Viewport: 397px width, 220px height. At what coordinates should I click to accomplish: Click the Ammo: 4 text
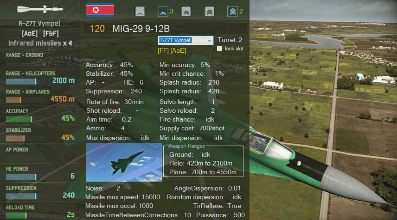pyautogui.click(x=105, y=128)
